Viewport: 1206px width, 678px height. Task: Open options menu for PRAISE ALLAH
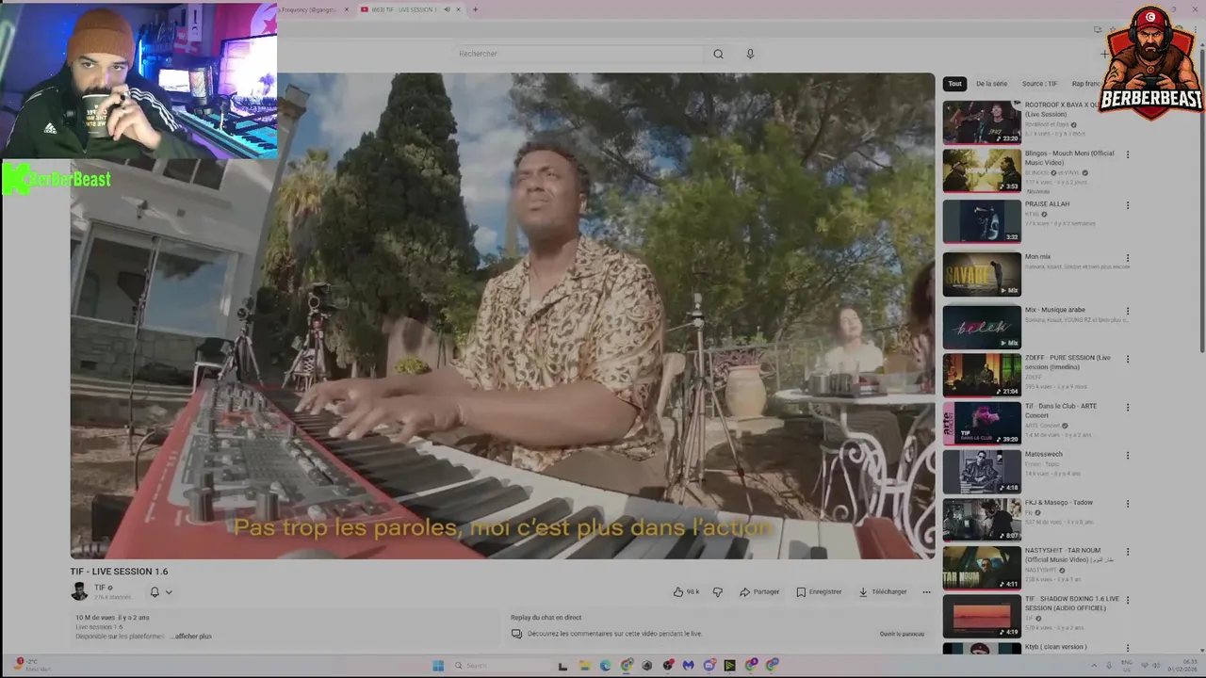click(x=1127, y=205)
